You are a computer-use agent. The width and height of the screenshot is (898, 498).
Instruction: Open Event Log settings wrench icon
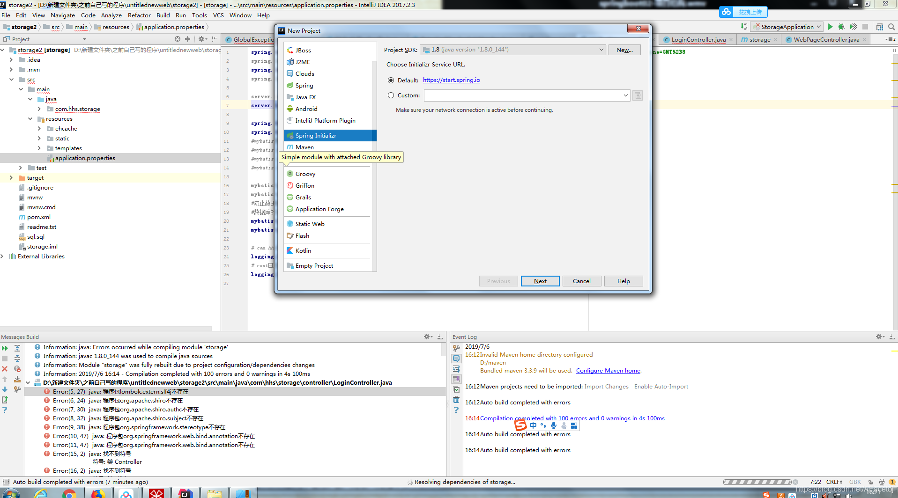[456, 348]
